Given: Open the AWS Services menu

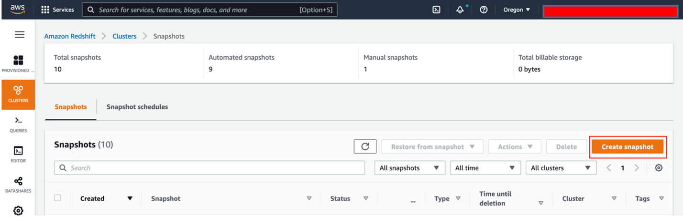Looking at the screenshot, I should click(x=57, y=10).
